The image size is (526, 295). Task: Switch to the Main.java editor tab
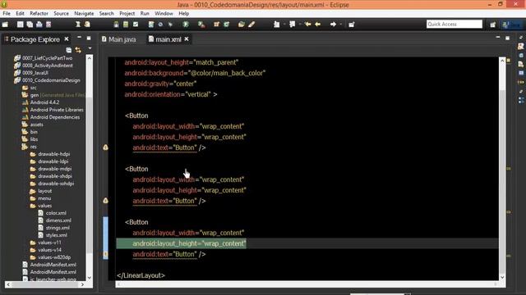point(119,39)
